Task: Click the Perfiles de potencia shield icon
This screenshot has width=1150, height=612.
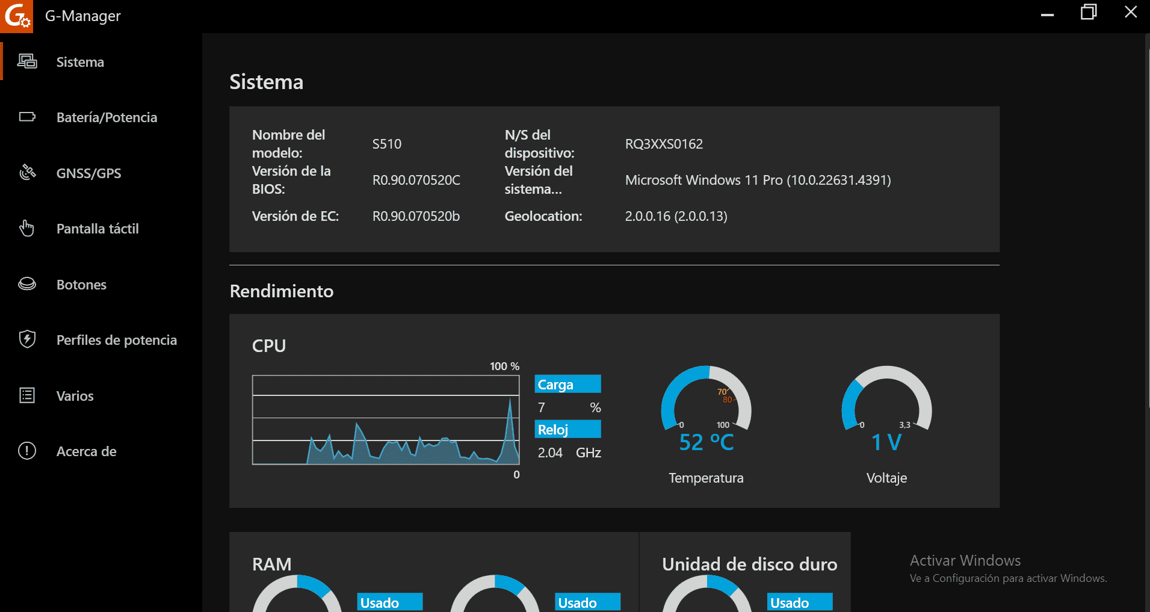Action: 27,339
